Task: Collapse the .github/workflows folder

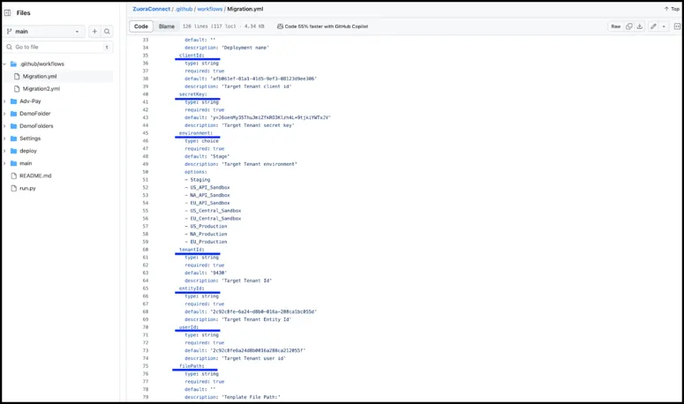Action: (4, 64)
